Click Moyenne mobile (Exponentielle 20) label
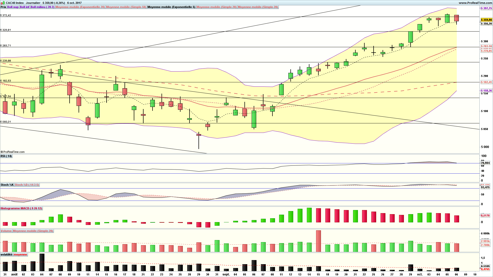Viewport: 493px width, 277px height. [80, 7]
